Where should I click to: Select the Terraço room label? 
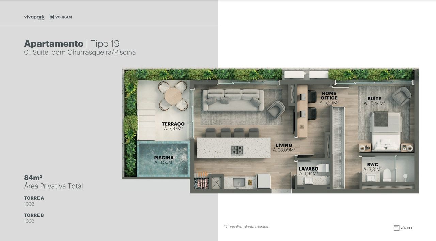[x=173, y=126]
